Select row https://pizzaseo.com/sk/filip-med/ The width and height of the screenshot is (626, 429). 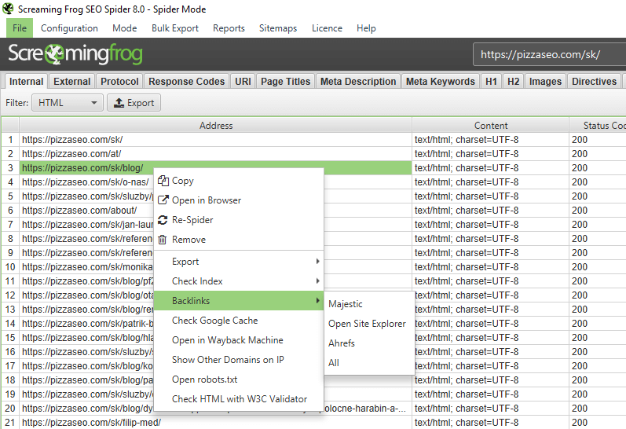(x=215, y=422)
